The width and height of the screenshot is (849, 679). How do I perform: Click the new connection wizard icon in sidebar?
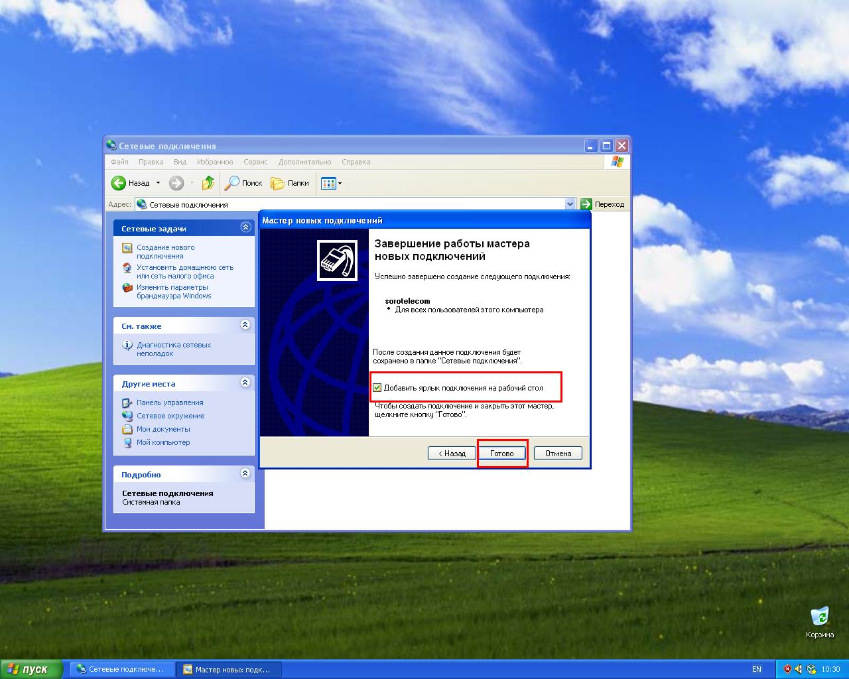click(127, 248)
